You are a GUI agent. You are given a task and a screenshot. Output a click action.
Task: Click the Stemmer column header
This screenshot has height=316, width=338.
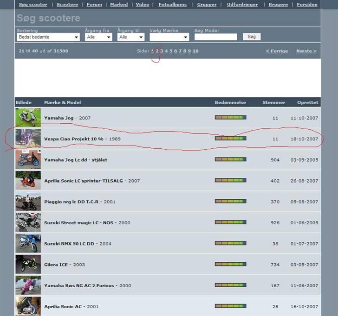(x=274, y=102)
